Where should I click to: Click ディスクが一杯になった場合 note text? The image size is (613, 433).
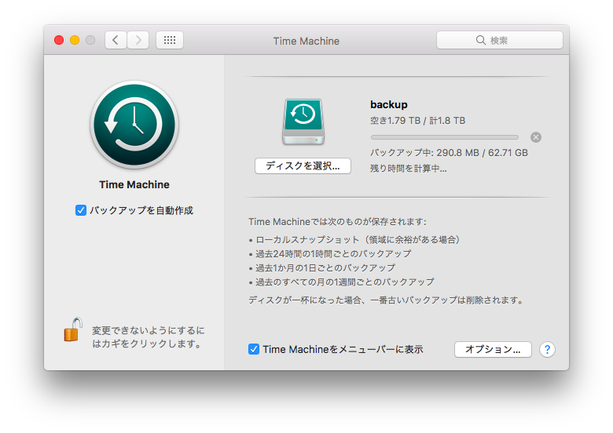pyautogui.click(x=385, y=300)
